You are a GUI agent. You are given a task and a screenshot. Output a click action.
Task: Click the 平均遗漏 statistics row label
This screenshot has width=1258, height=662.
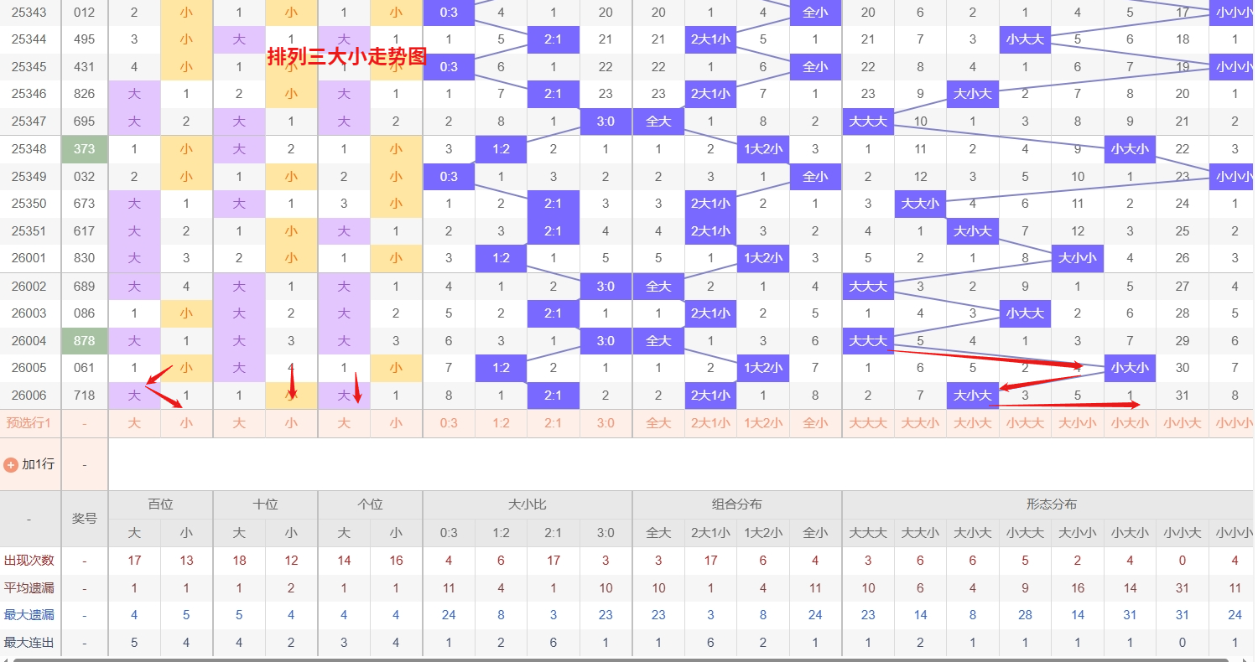pyautogui.click(x=29, y=588)
